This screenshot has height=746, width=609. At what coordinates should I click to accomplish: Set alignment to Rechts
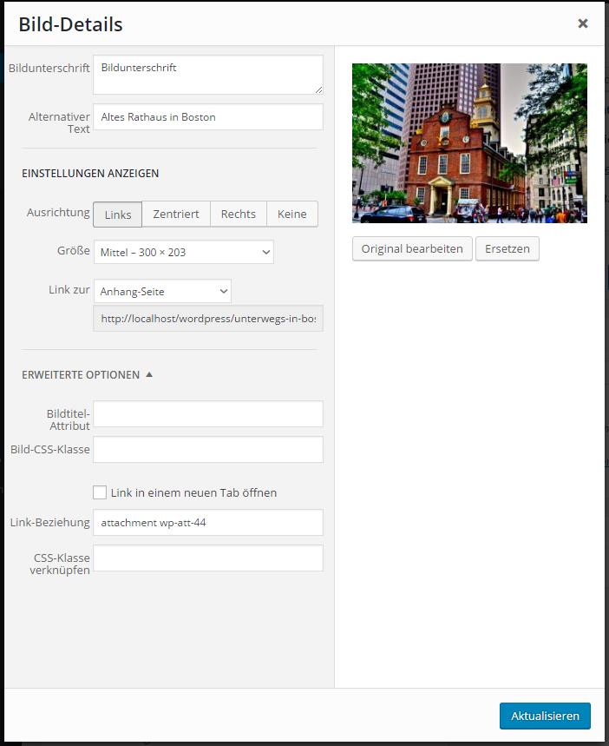[239, 215]
